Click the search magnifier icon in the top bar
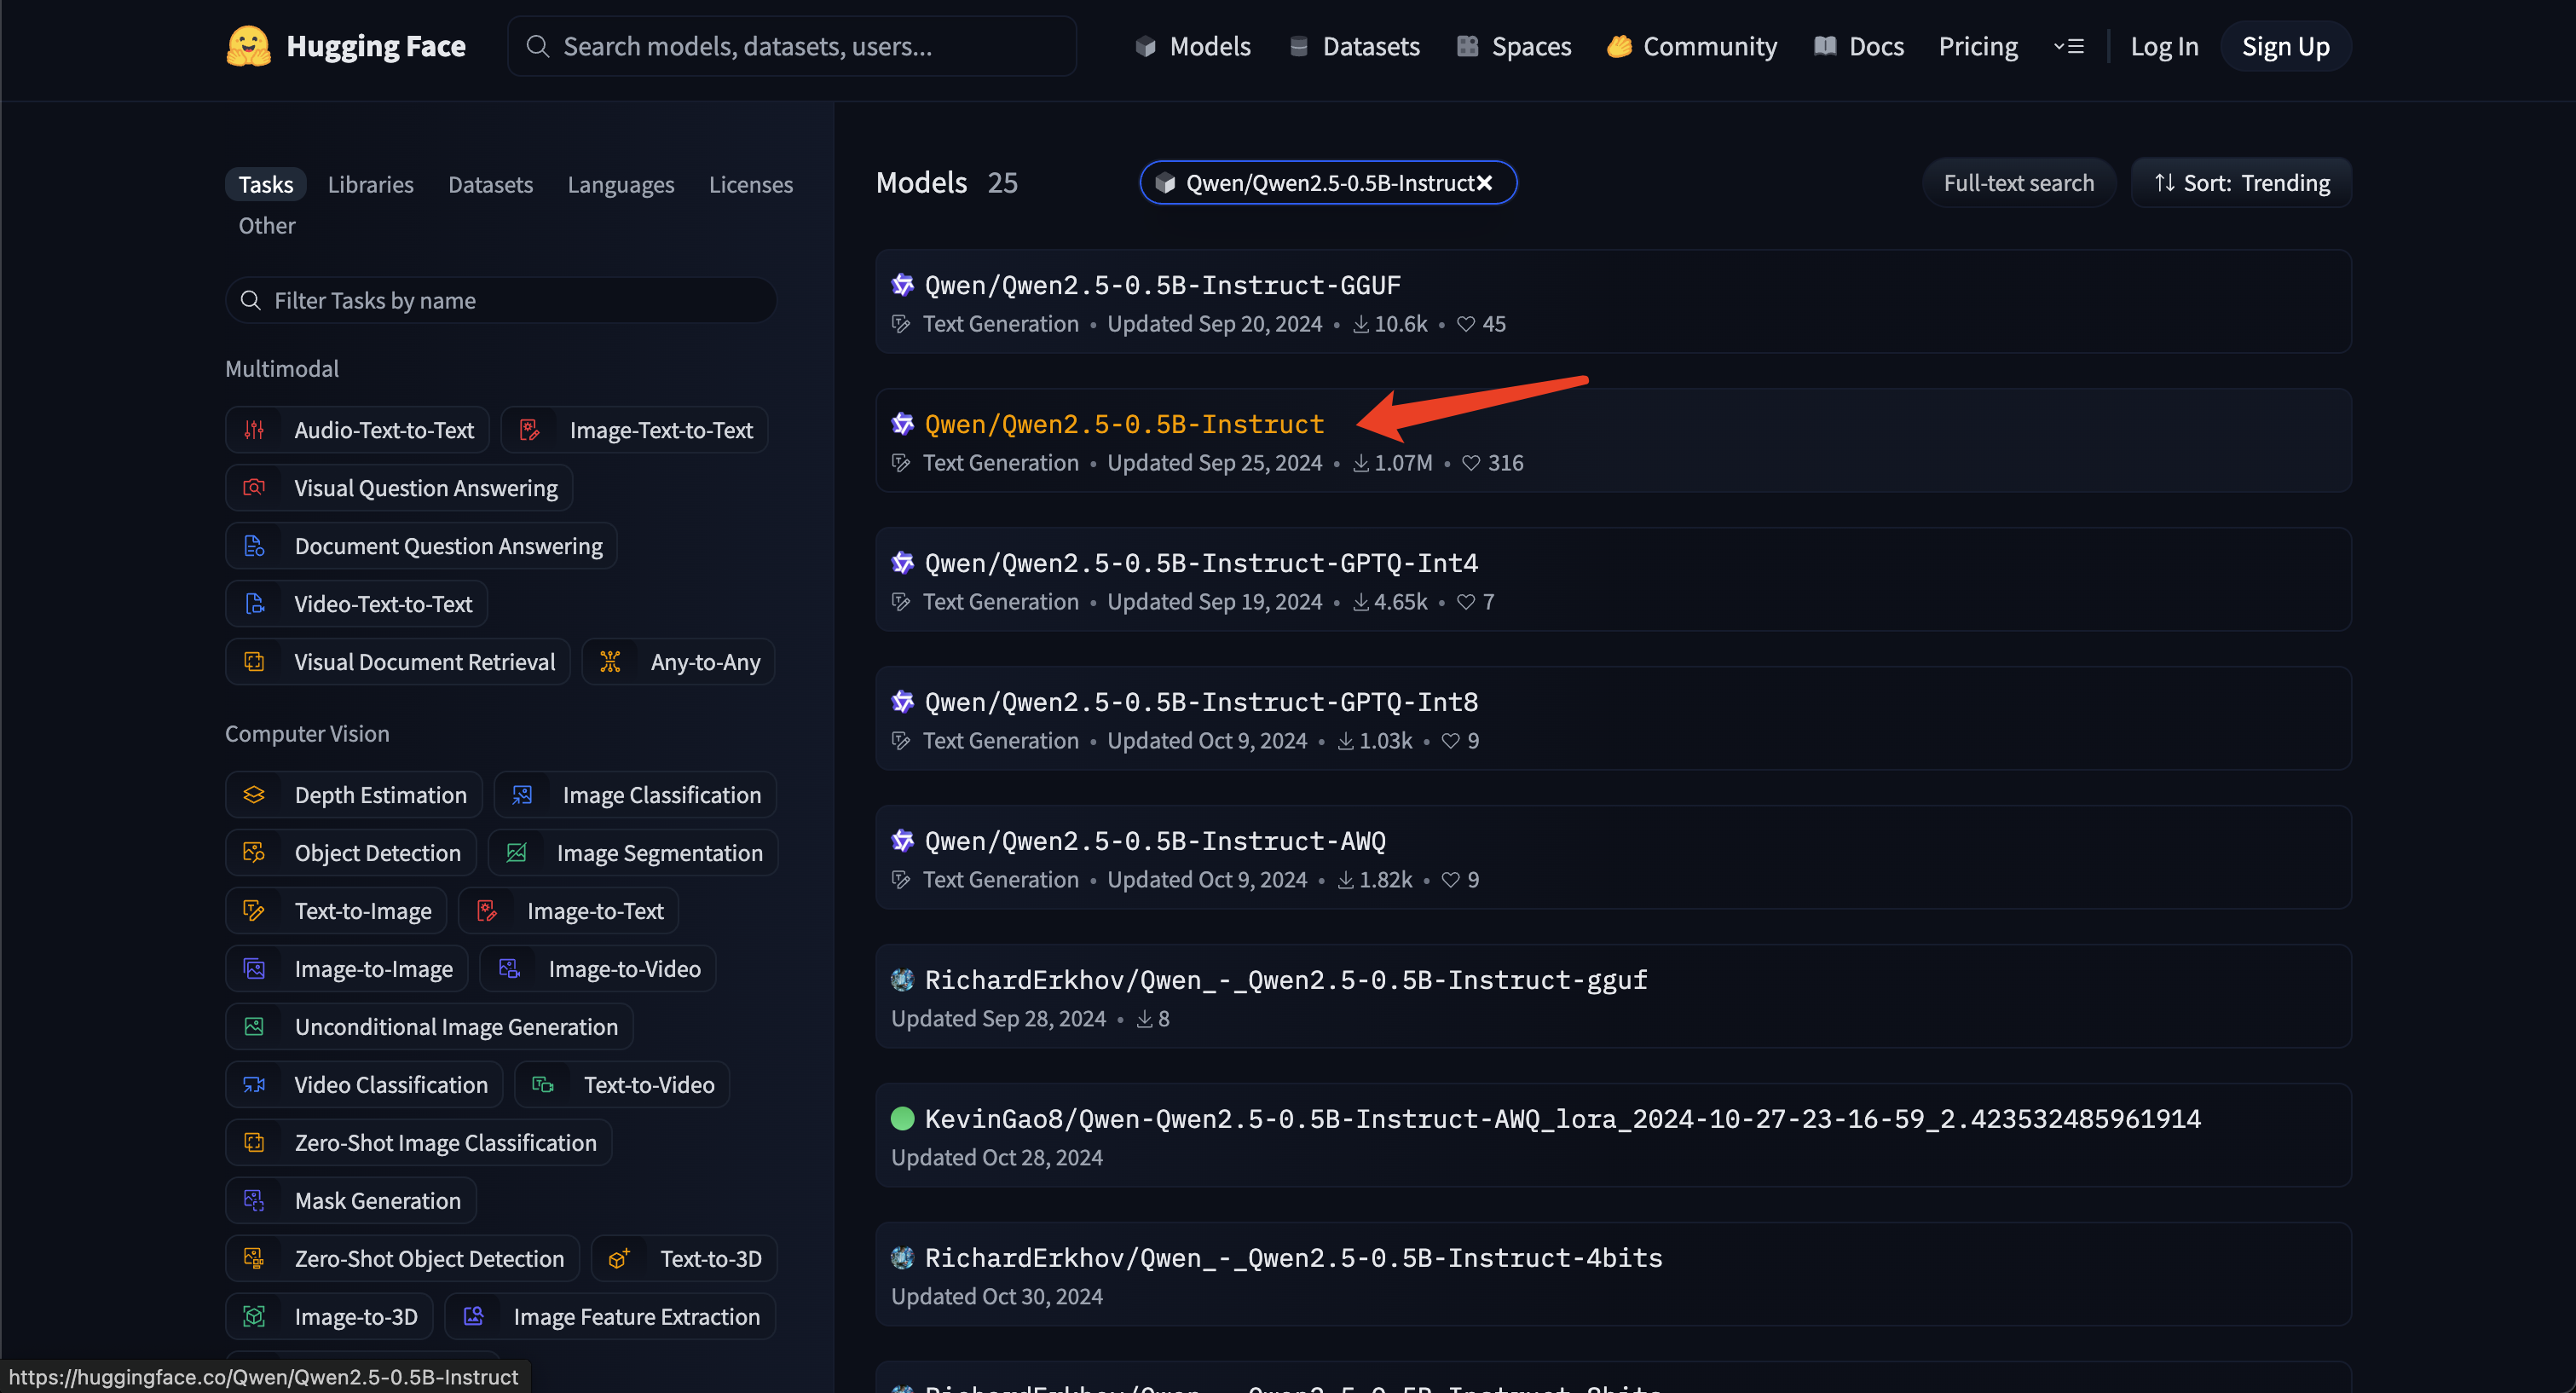2576x1393 pixels. click(537, 46)
